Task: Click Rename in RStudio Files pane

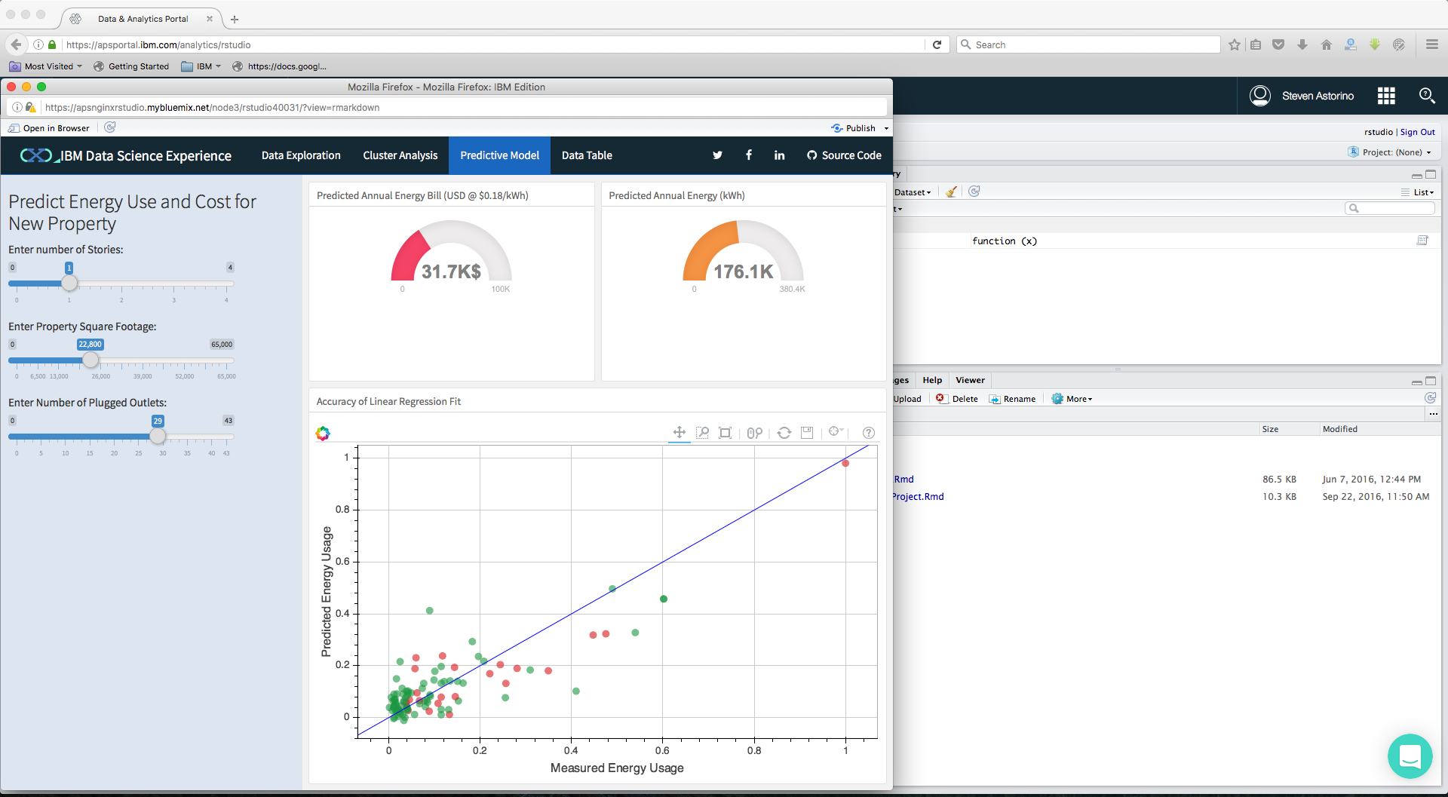Action: click(1012, 399)
